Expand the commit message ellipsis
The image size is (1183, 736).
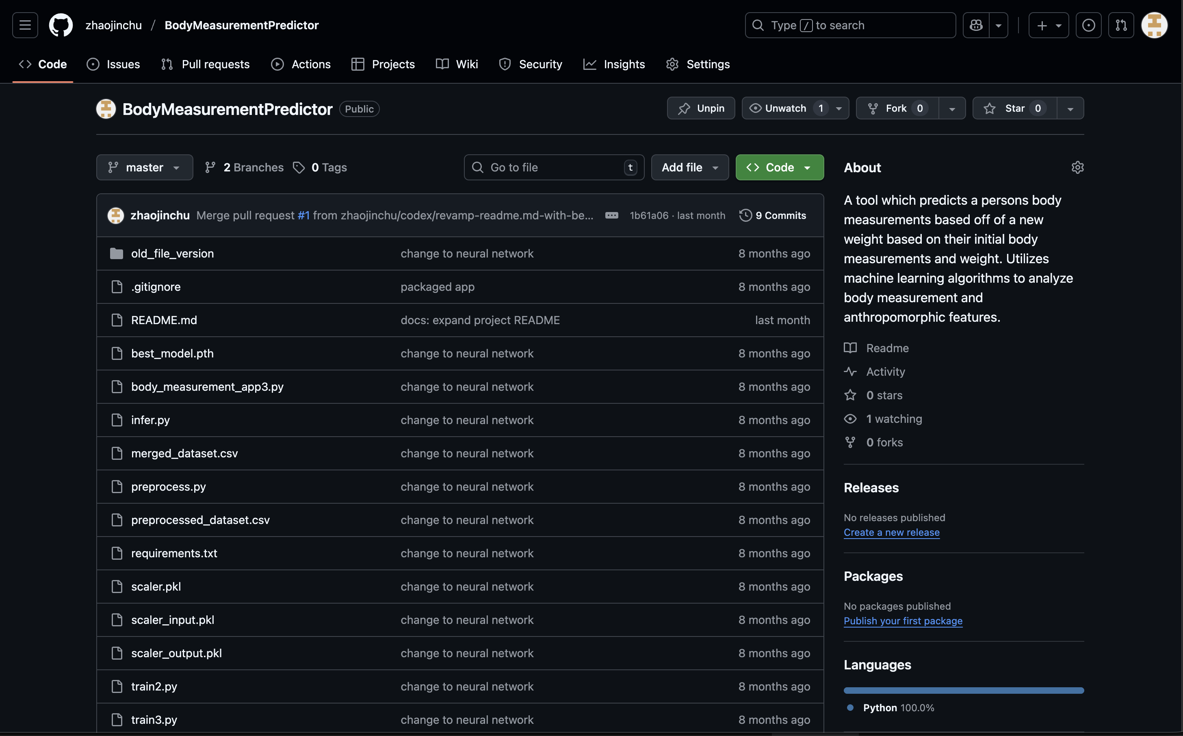pyautogui.click(x=611, y=215)
